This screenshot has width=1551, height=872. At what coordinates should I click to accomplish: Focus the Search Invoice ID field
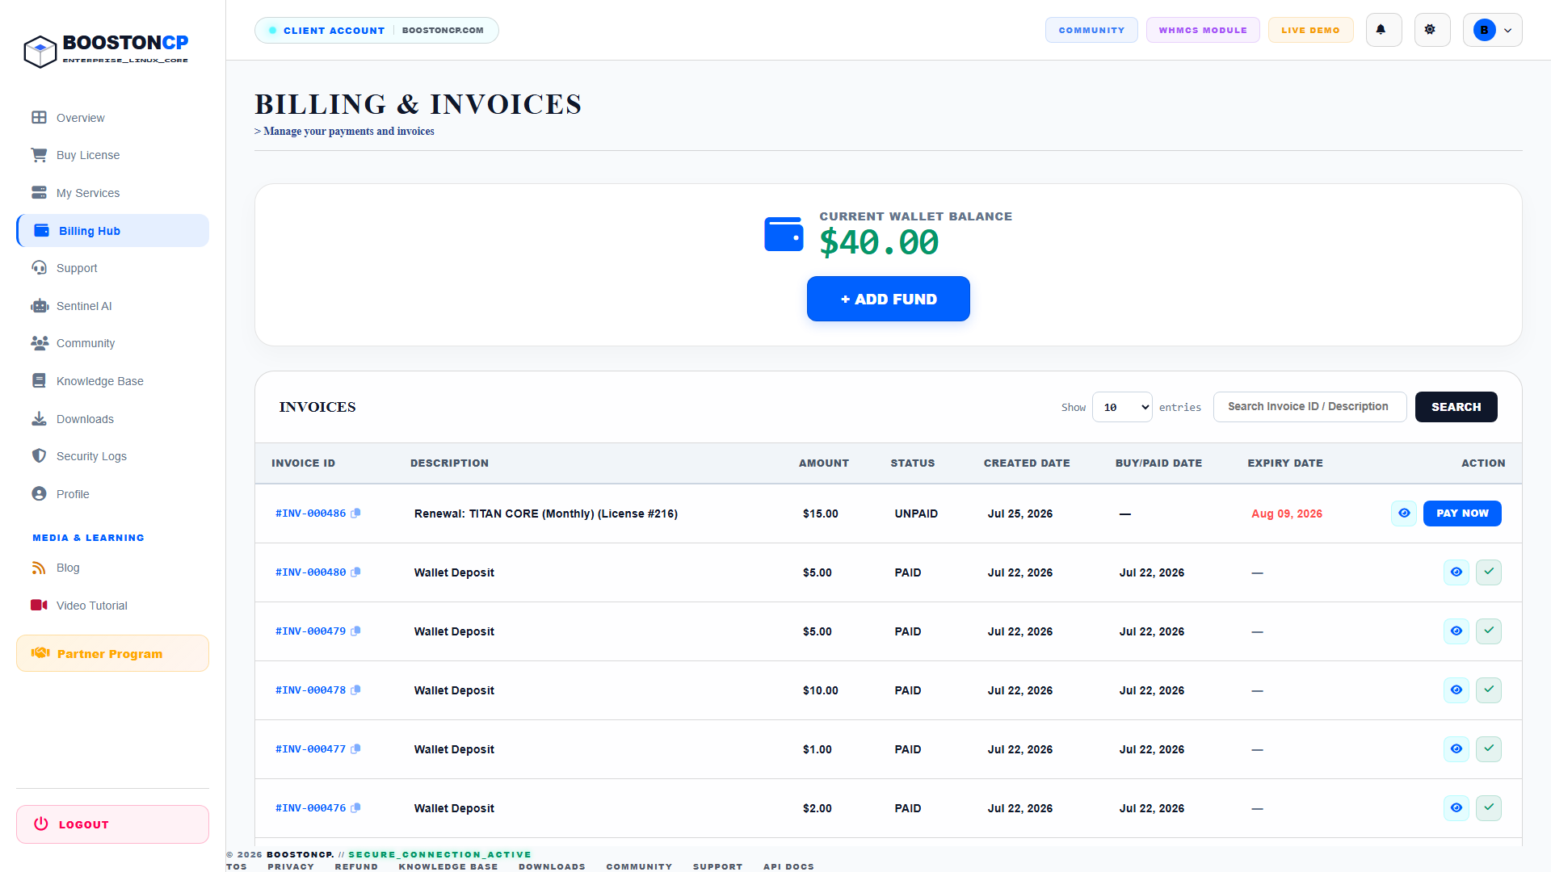pos(1309,407)
